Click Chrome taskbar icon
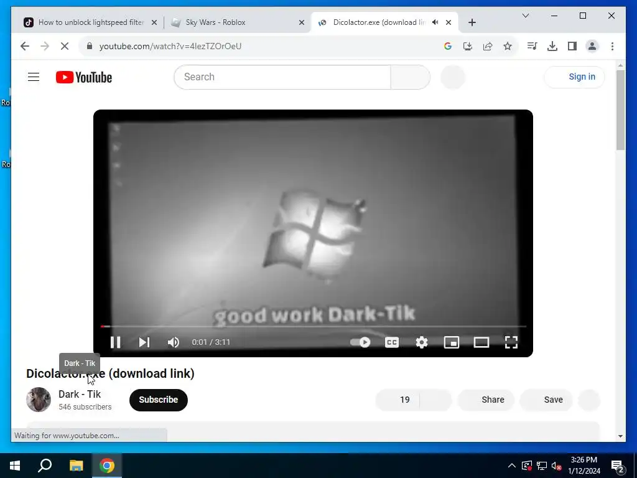Image resolution: width=637 pixels, height=478 pixels. click(107, 466)
